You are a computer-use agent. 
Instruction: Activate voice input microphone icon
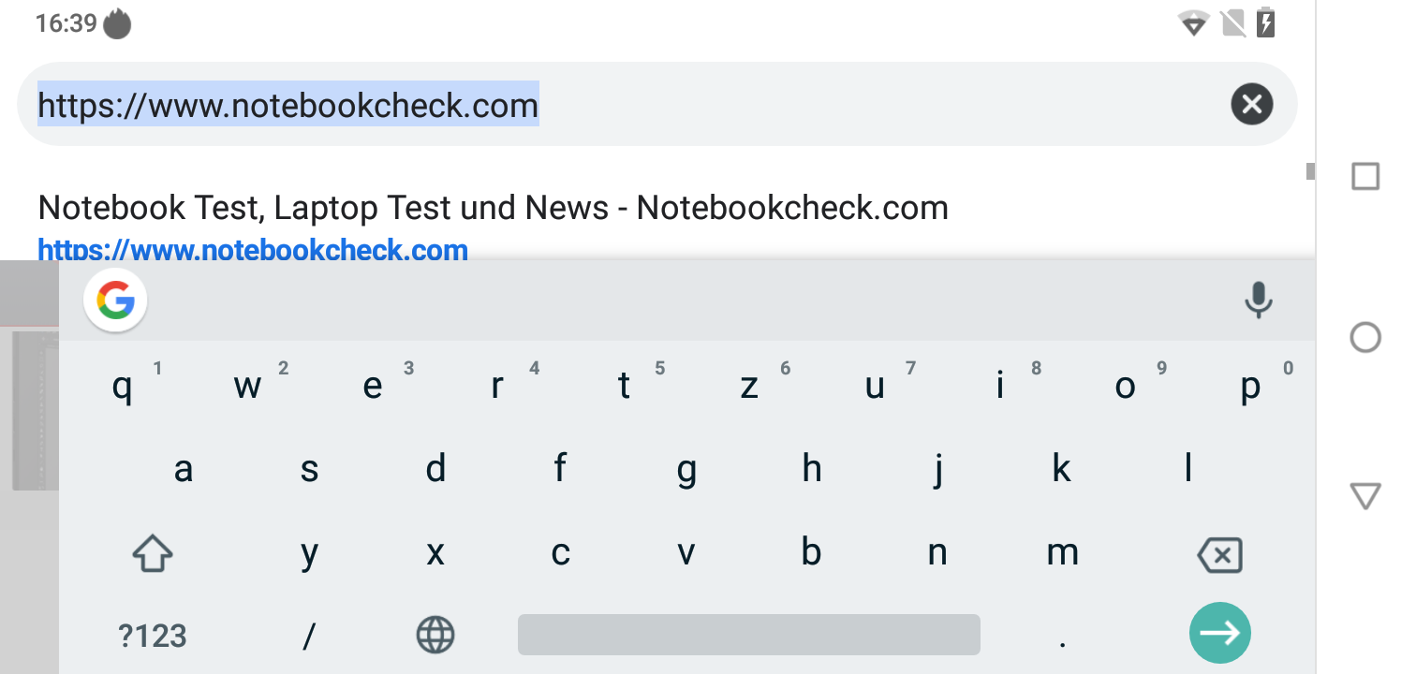(x=1258, y=300)
